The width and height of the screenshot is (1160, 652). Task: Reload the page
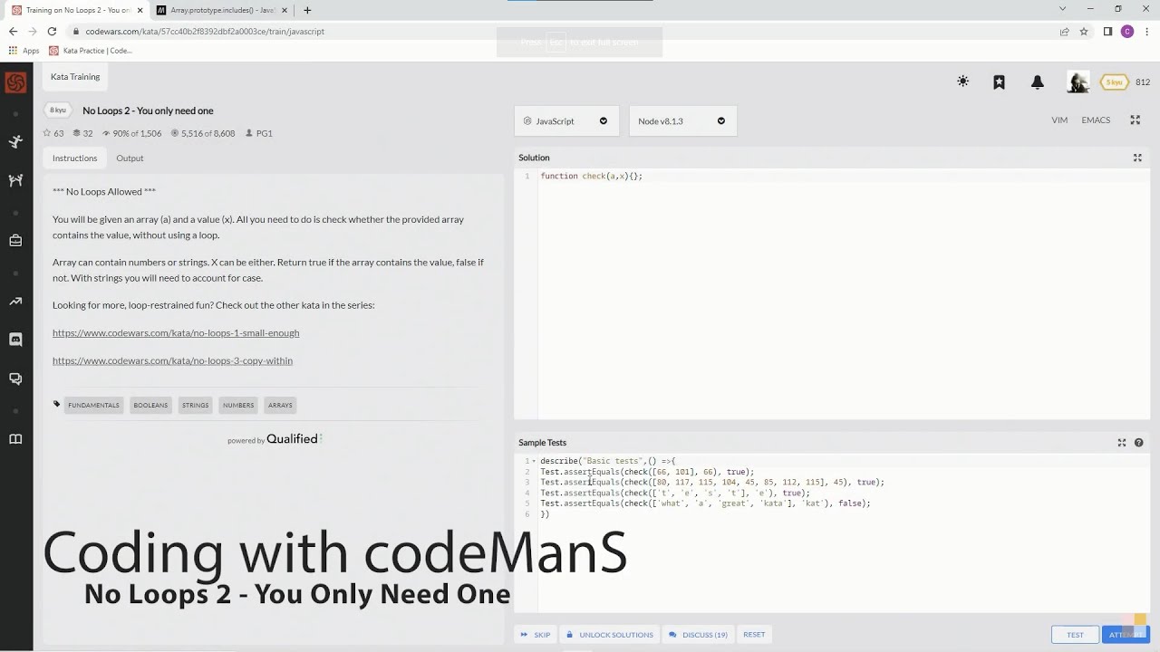pyautogui.click(x=52, y=31)
